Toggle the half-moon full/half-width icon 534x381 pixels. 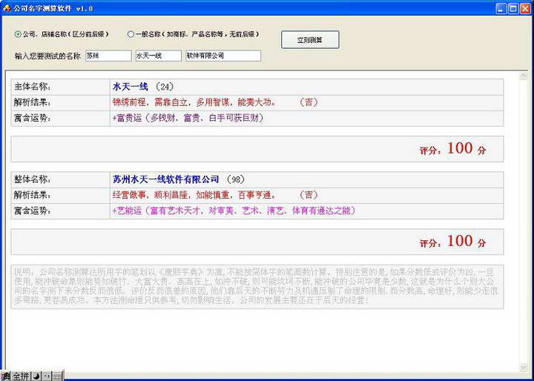pyautogui.click(x=36, y=376)
